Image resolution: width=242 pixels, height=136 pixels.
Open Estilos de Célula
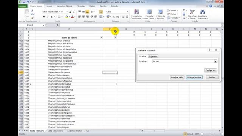click(160, 14)
